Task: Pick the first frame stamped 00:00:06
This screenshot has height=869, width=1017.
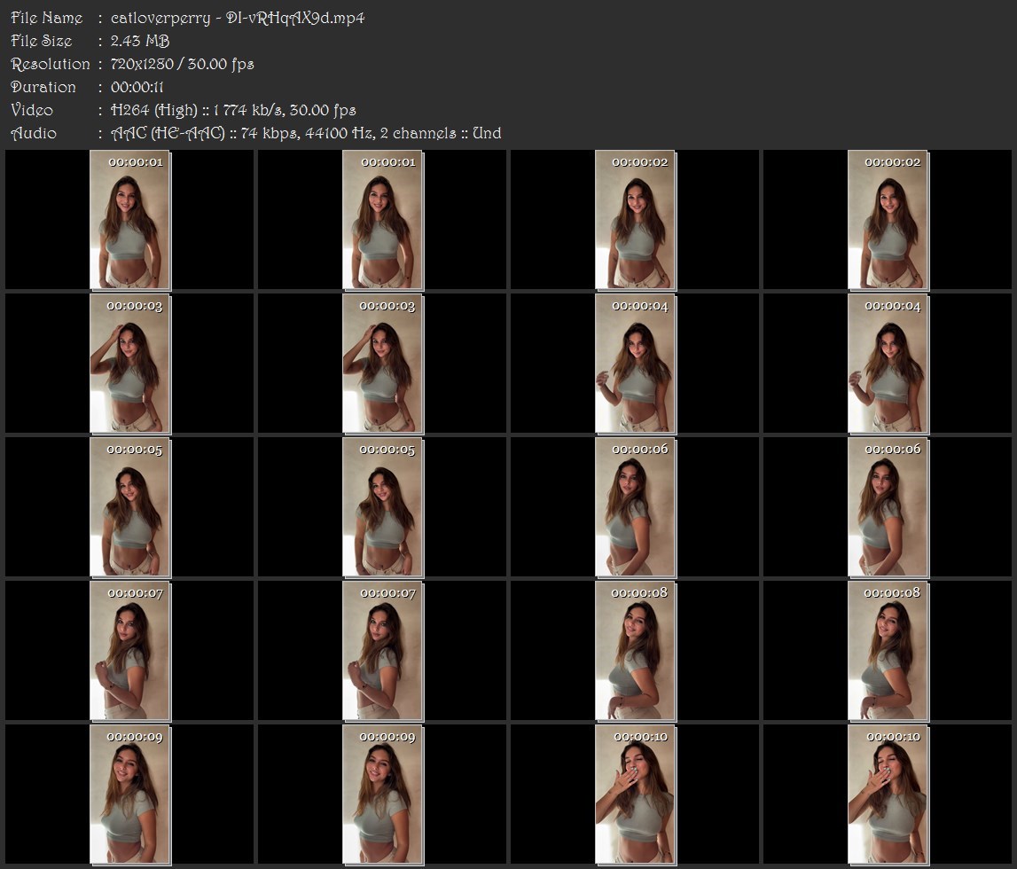Action: coord(636,507)
